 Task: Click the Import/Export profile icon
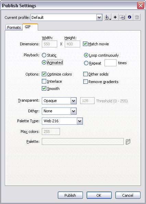pyautogui.click(x=108, y=17)
